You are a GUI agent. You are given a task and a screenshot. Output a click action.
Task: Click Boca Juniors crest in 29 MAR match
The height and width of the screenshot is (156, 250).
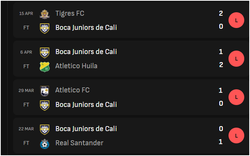point(44,105)
